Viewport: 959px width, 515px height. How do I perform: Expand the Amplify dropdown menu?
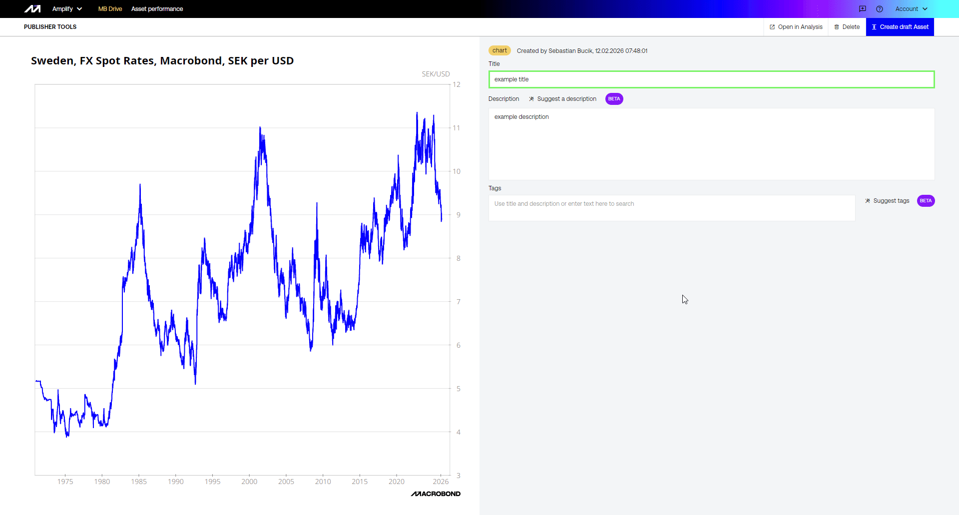(x=67, y=9)
